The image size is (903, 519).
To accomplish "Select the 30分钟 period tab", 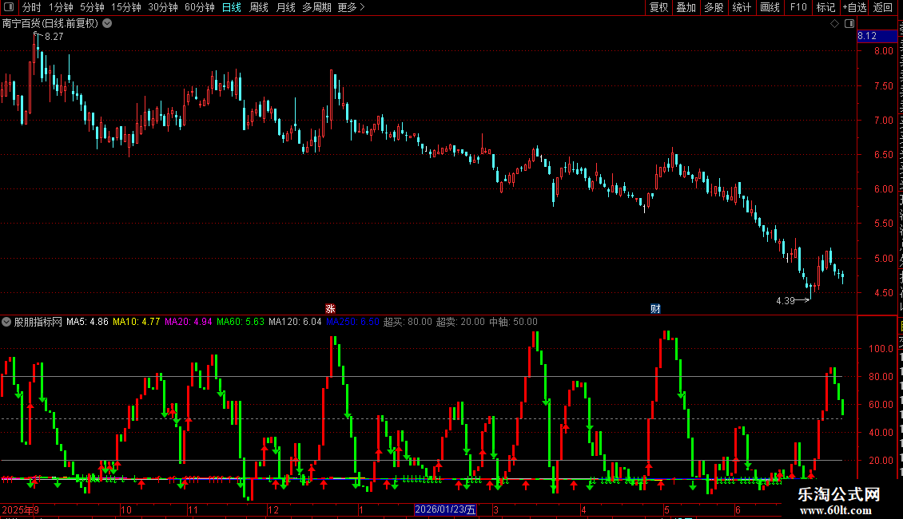I will tap(163, 7).
